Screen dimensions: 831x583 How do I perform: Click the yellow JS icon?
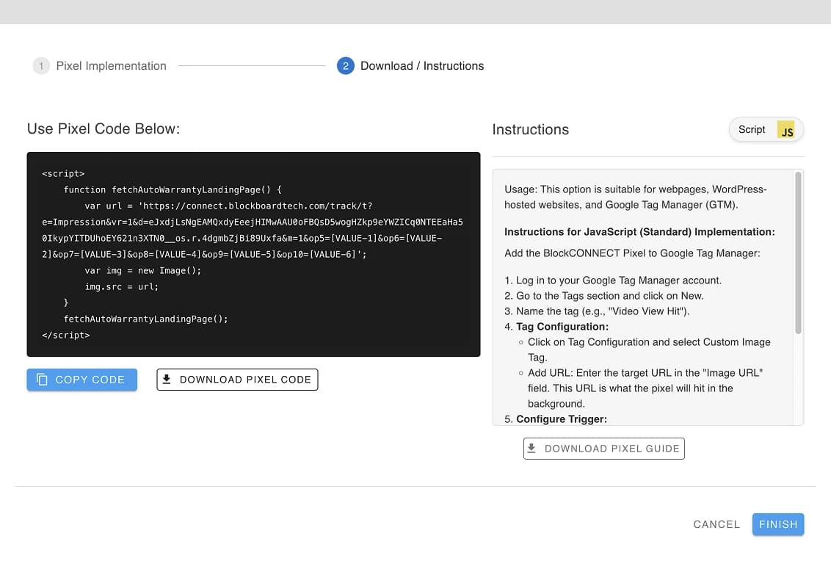point(786,129)
